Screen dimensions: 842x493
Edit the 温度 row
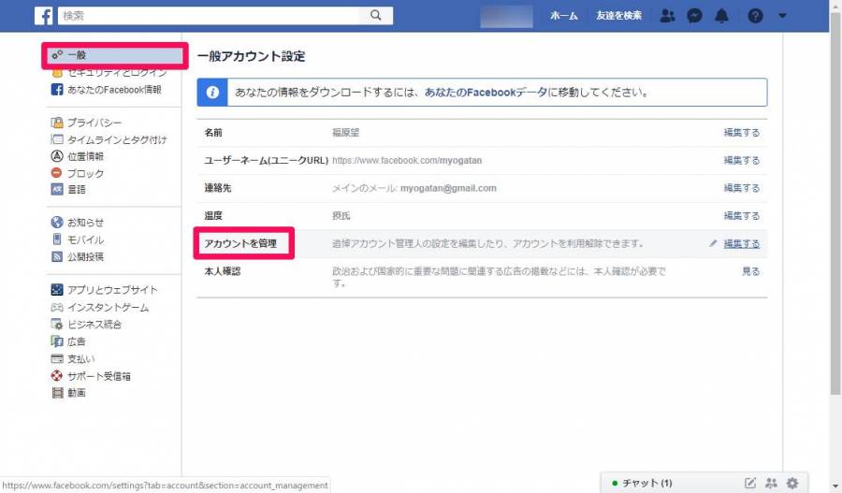pyautogui.click(x=741, y=216)
